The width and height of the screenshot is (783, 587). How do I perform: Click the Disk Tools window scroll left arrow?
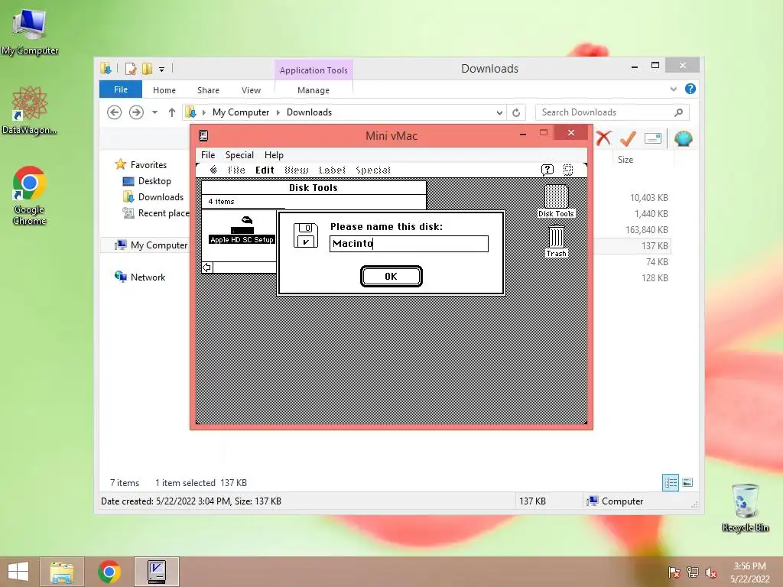click(x=206, y=268)
